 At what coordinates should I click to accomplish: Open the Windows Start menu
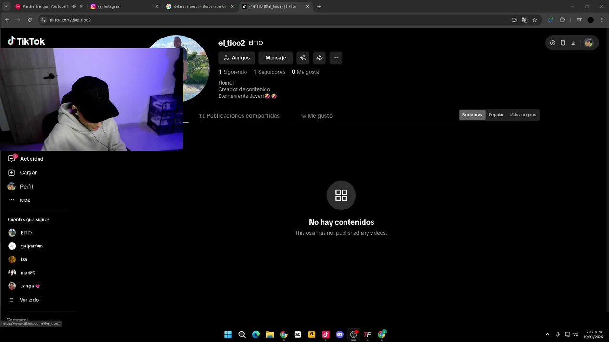tap(228, 334)
